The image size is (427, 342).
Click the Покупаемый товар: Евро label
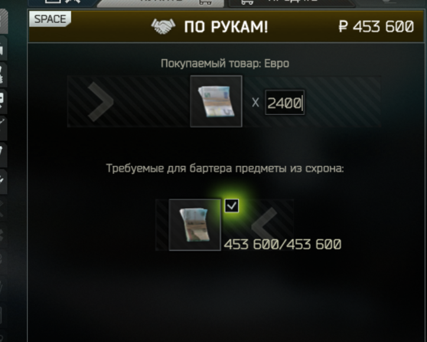coord(225,64)
